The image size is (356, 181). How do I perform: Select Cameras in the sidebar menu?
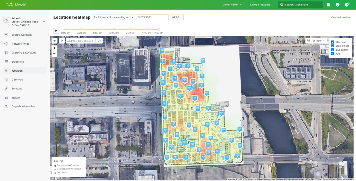[17, 80]
